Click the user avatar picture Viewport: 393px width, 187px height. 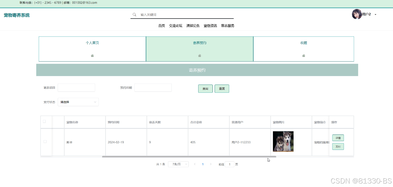[357, 14]
